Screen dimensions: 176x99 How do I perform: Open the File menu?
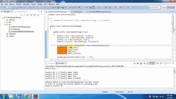coord(2,4)
